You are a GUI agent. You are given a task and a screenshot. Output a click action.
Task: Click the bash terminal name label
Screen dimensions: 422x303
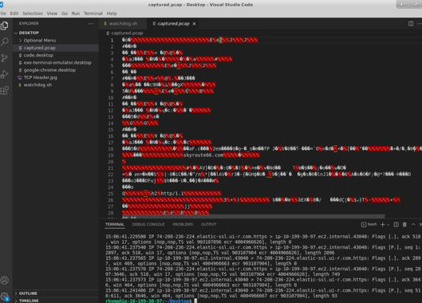coord(373,224)
